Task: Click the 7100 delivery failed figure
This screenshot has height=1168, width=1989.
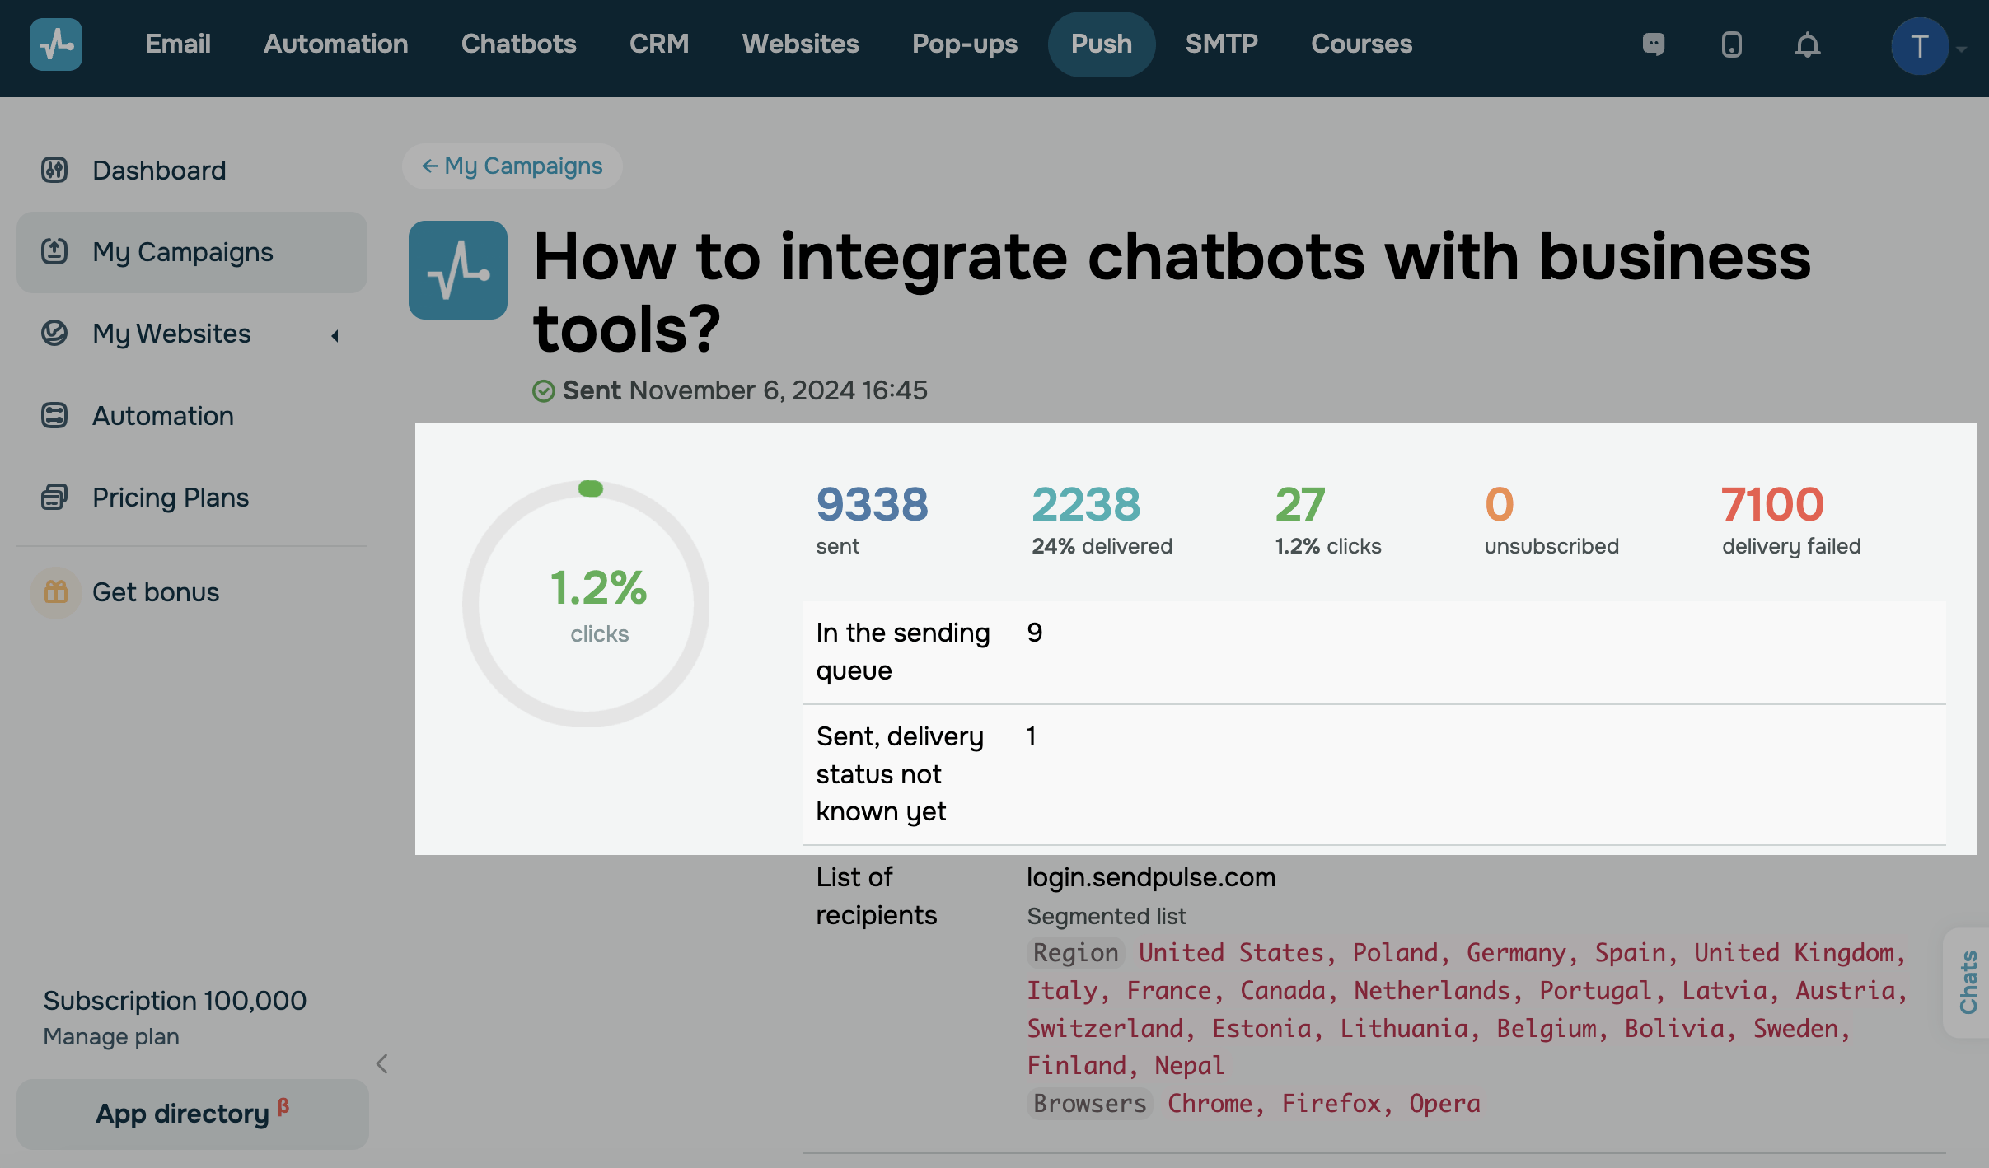Action: (x=1772, y=504)
